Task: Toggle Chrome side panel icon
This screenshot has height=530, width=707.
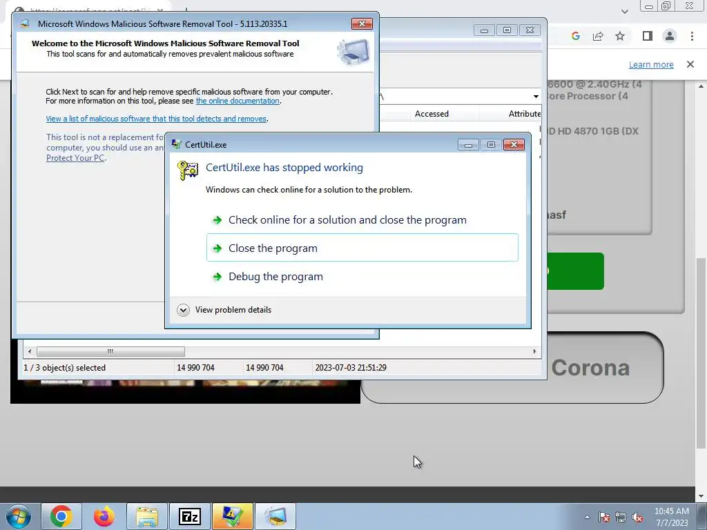Action: (648, 36)
